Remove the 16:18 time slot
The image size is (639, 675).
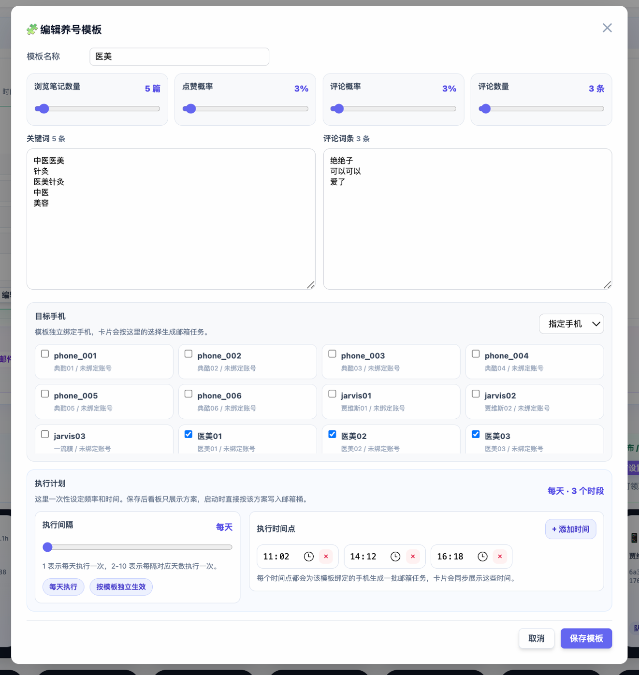(x=500, y=557)
